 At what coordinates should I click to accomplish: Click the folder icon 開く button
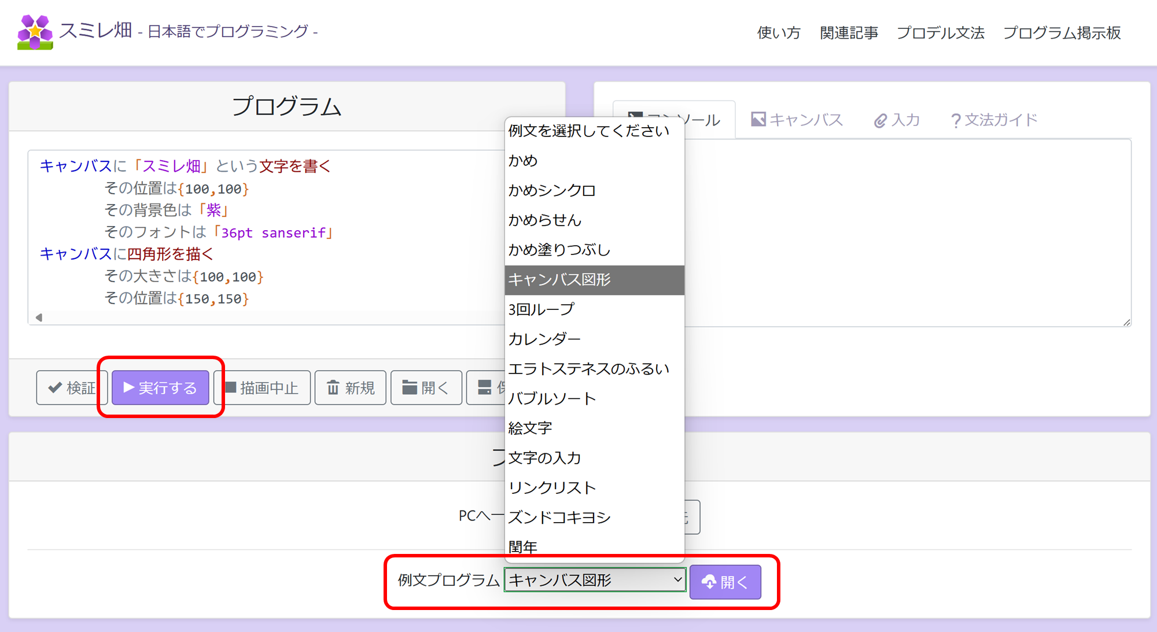click(x=426, y=387)
